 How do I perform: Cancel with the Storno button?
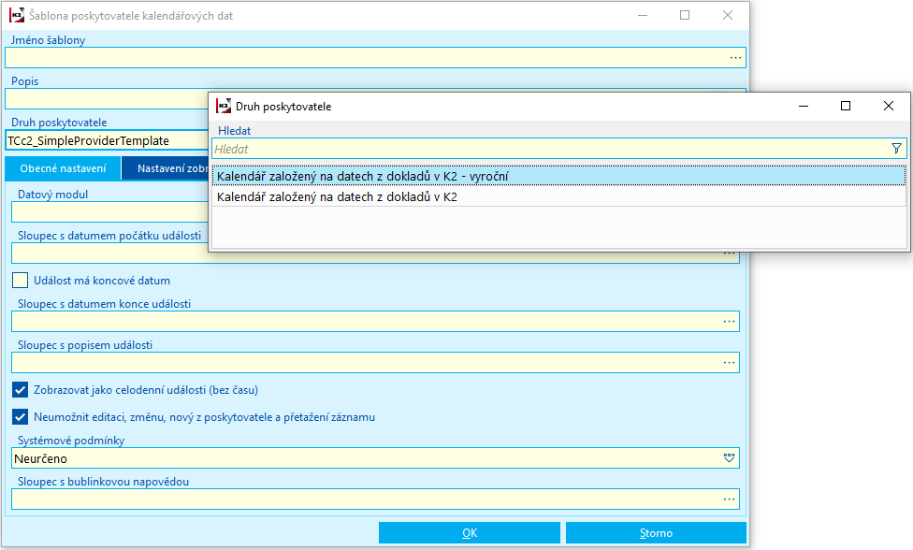pos(656,532)
